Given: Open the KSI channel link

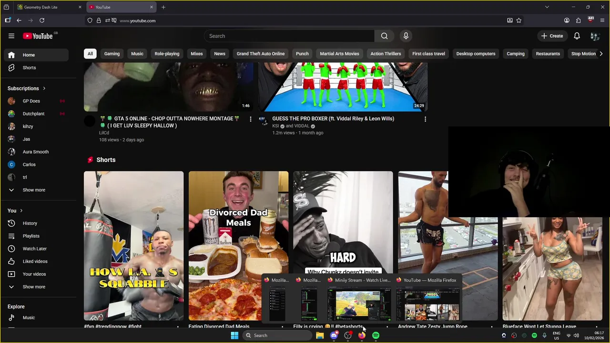Looking at the screenshot, I should 275,126.
